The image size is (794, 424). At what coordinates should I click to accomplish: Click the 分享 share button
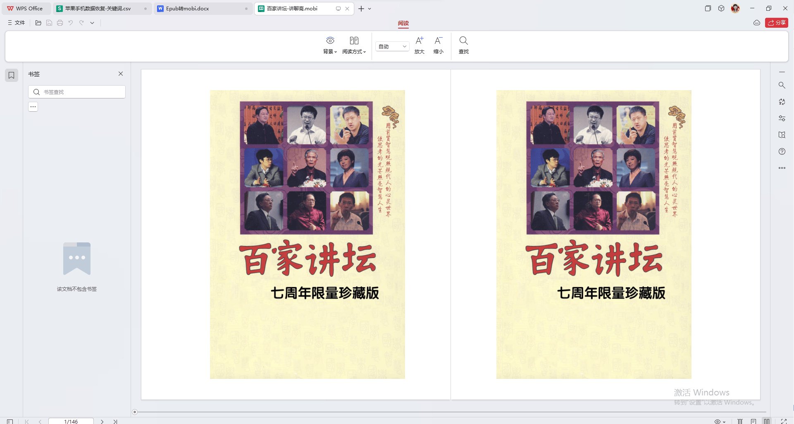[777, 23]
